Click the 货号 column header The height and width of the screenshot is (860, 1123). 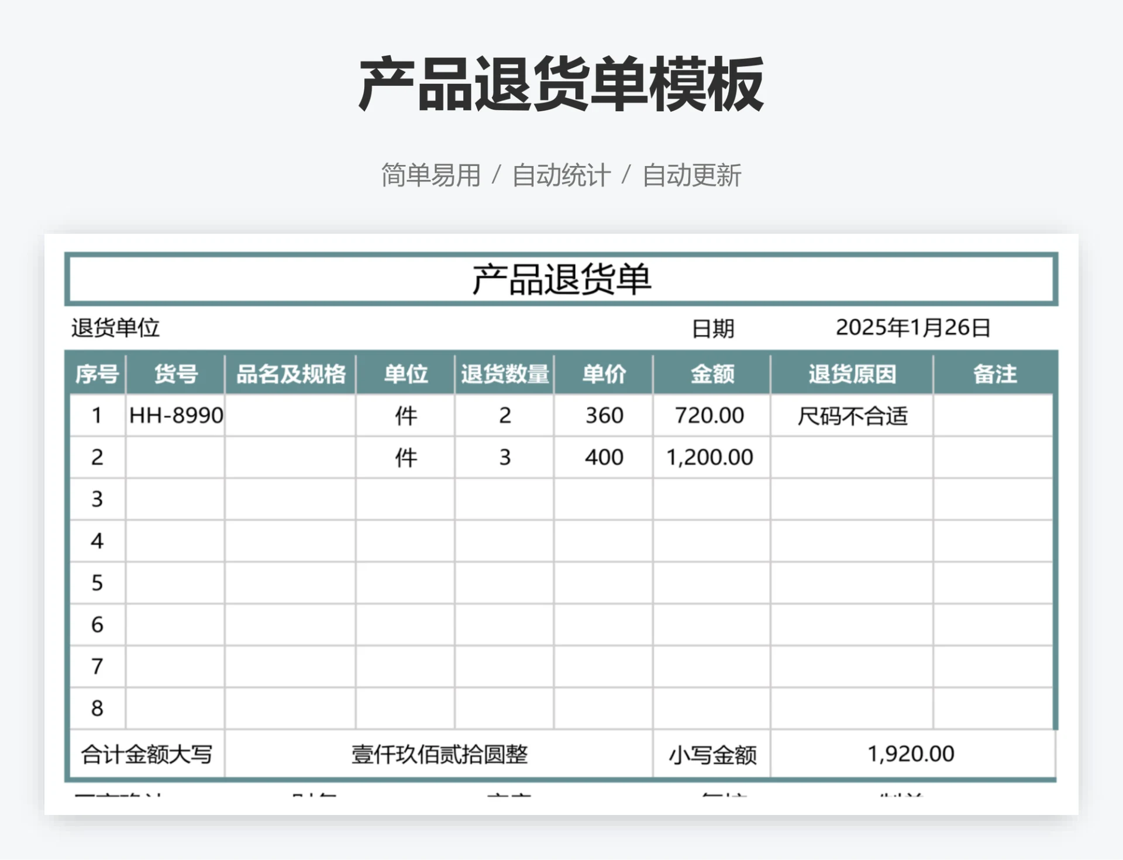pyautogui.click(x=175, y=374)
